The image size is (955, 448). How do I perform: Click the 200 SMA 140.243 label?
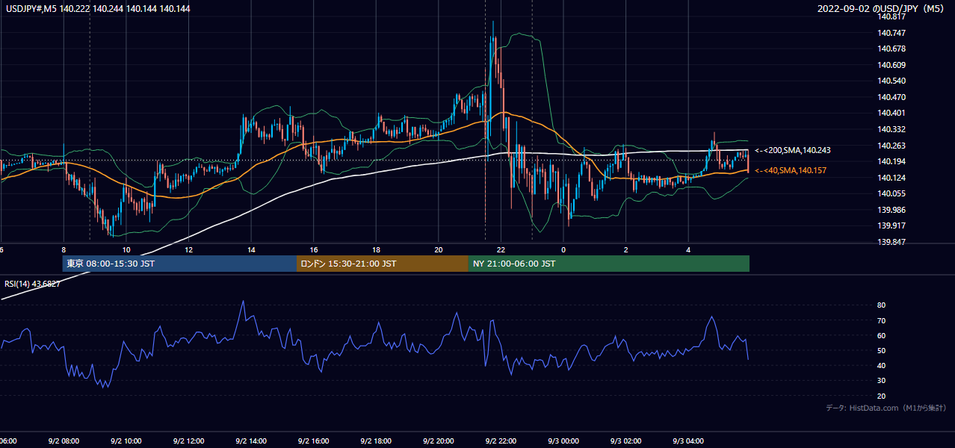(793, 150)
